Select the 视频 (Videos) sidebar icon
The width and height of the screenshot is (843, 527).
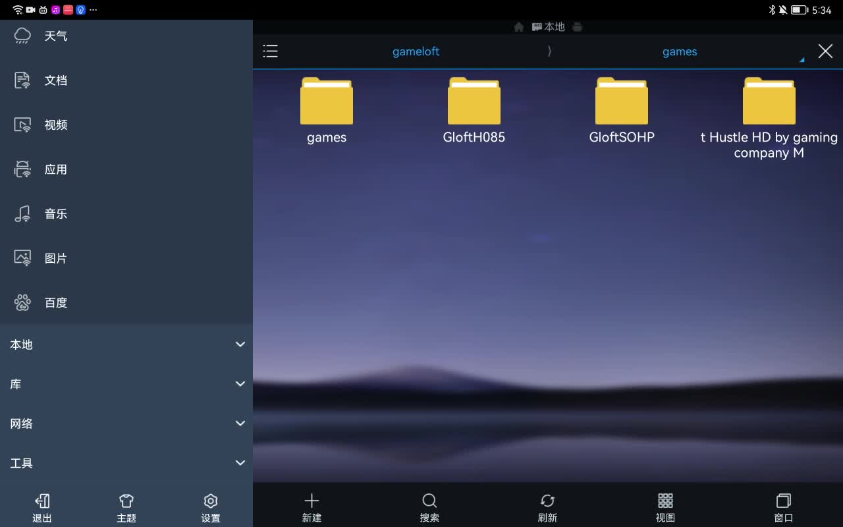pyautogui.click(x=55, y=125)
